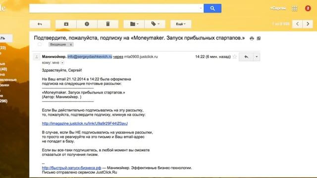The width and height of the screenshot is (317, 178).
Task: Open more reply options dropdown
Action: pyautogui.click(x=257, y=57)
